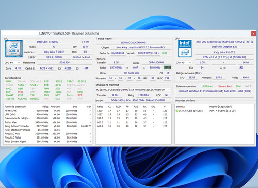The width and height of the screenshot is (258, 188).
Task: Click the L2 cache 4x256 value
Action: click(68, 68)
